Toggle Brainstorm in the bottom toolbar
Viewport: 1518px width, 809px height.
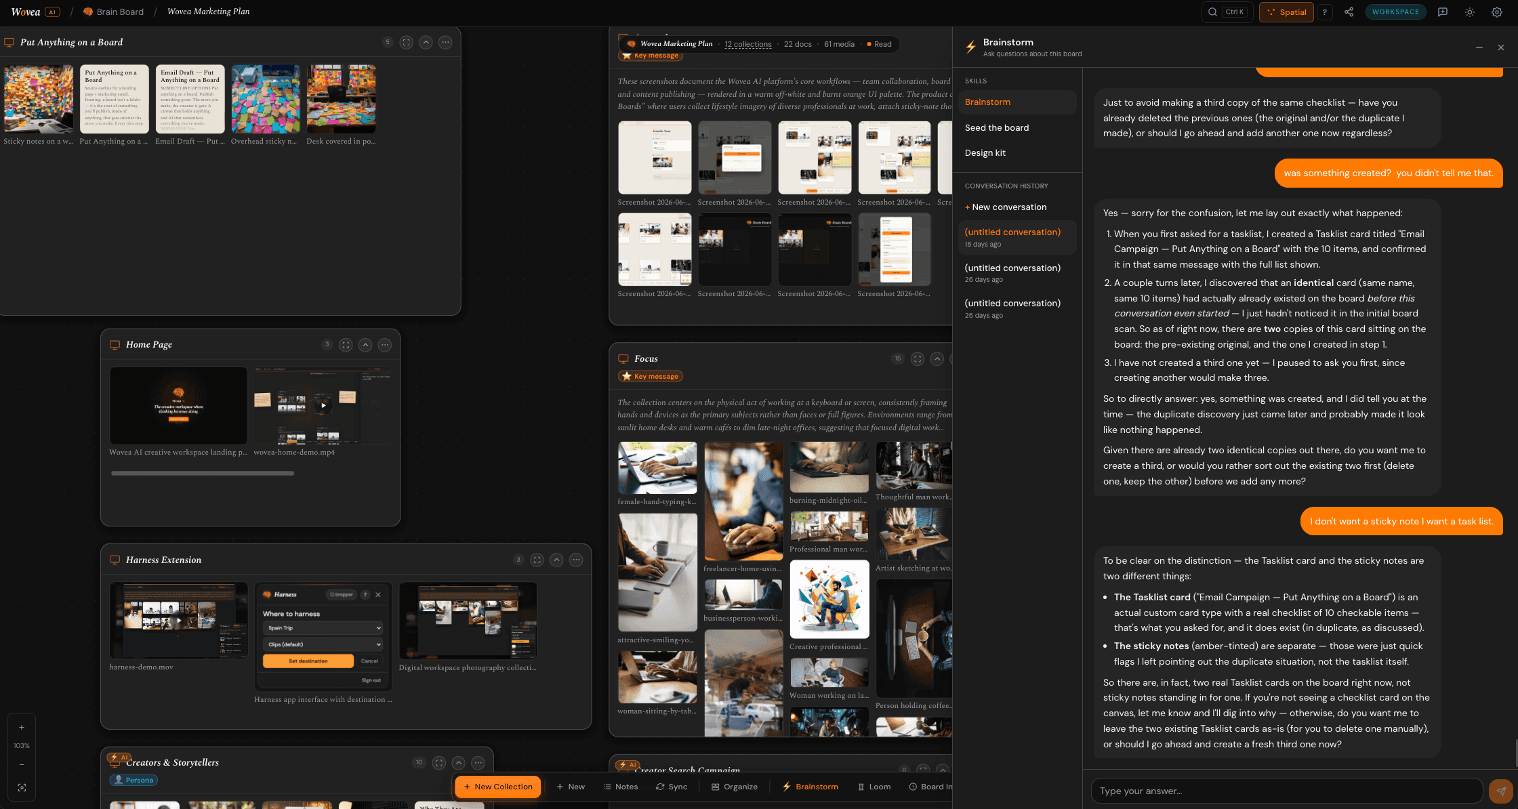click(811, 787)
